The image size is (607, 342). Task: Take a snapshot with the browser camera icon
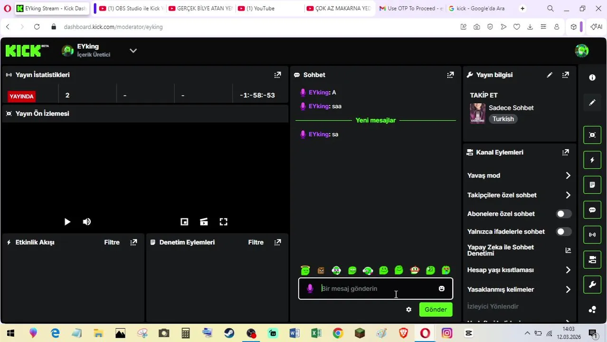tap(476, 27)
